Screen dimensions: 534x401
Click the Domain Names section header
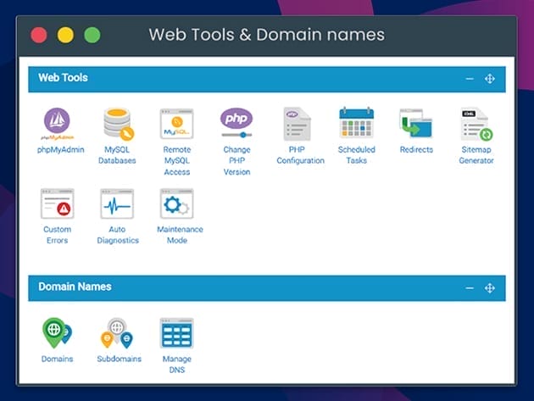(75, 287)
